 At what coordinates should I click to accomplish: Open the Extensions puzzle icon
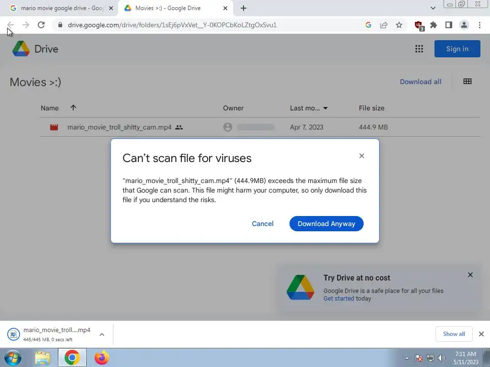(434, 25)
